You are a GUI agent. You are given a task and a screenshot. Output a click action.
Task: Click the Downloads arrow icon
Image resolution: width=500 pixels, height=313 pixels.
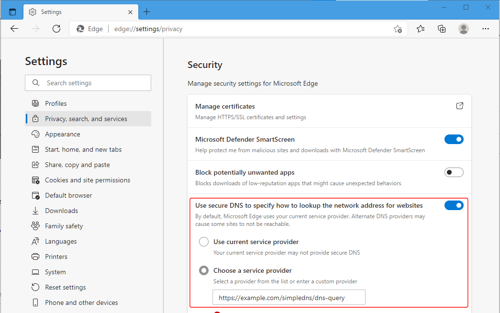click(35, 211)
